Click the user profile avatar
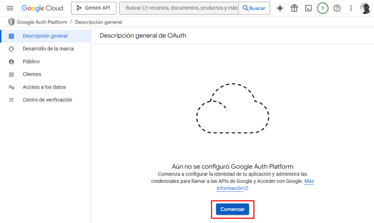Screen dimensions: 374x223 365,8
